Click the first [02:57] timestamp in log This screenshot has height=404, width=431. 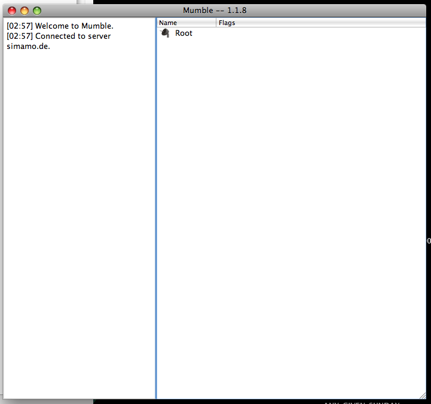19,26
